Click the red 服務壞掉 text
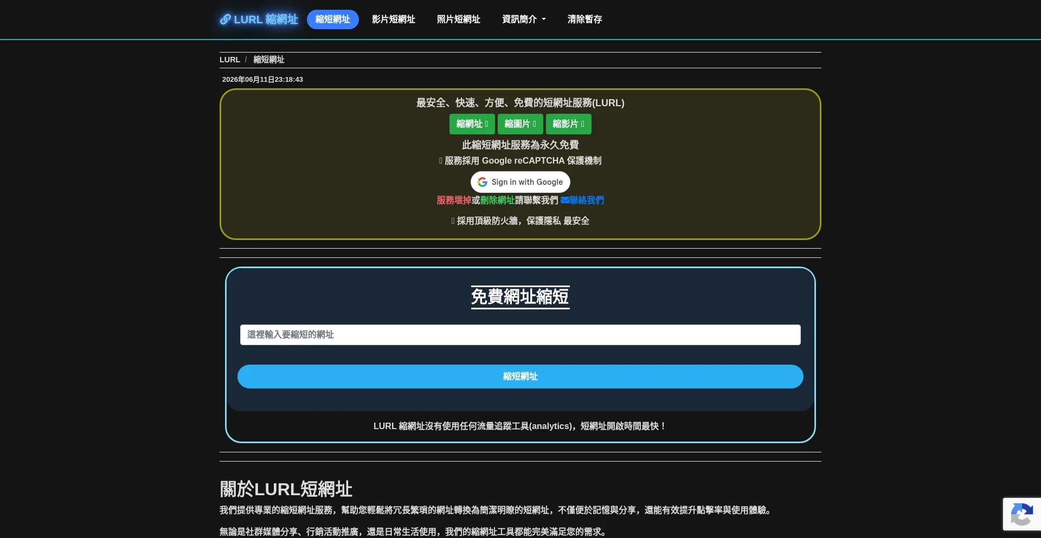Screen dimensions: 1041x538 (x=454, y=200)
